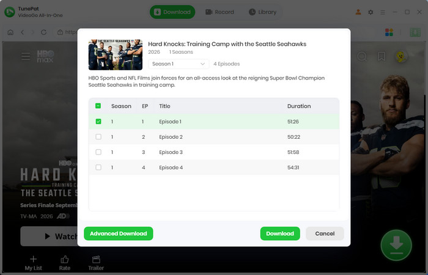Reload the page with refresh icon

[43, 32]
